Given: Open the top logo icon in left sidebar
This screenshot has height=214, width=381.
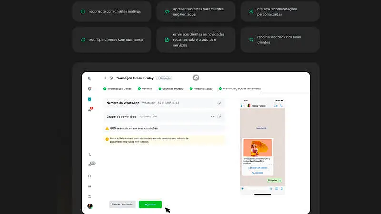Looking at the screenshot, I should pos(90,78).
